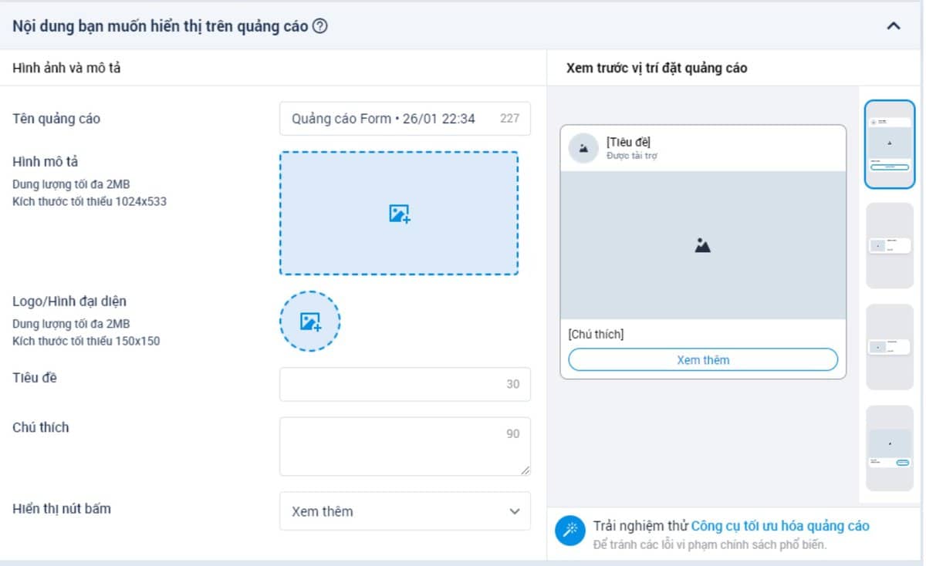The height and width of the screenshot is (566, 926).
Task: Click the preview image placeholder icon
Action: pos(702,245)
